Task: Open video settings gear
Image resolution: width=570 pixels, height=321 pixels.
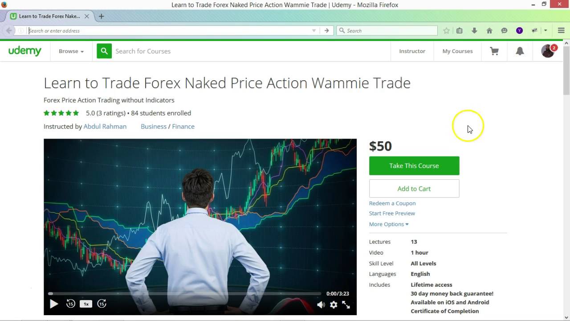Action: [x=334, y=305]
